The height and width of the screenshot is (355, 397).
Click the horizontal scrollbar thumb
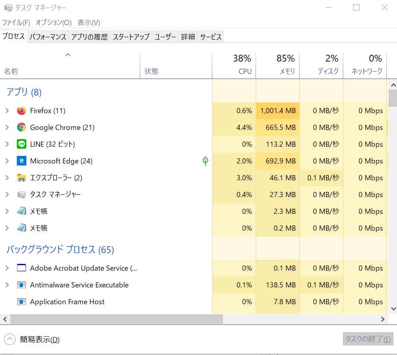tap(116, 319)
